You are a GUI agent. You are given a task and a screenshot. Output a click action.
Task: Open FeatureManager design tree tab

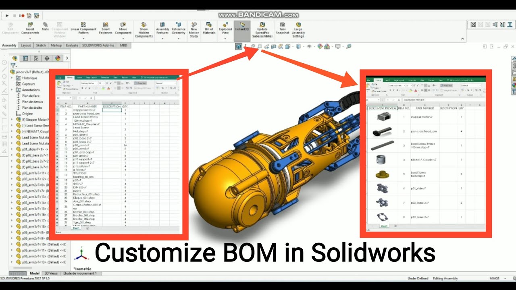click(15, 58)
